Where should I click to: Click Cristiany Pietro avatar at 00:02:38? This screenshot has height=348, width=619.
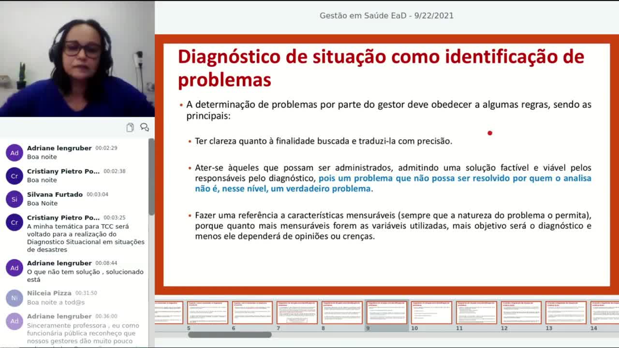[15, 176]
